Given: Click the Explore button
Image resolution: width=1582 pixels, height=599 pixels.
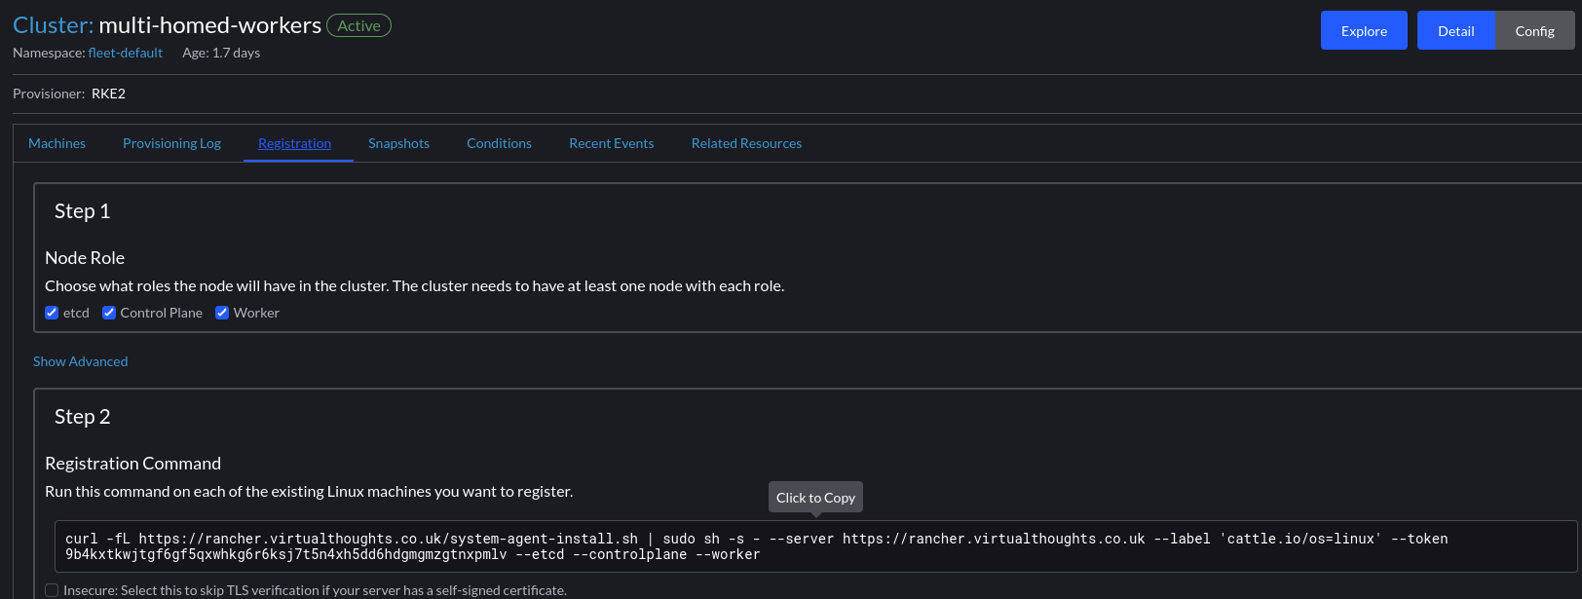Looking at the screenshot, I should pyautogui.click(x=1364, y=30).
